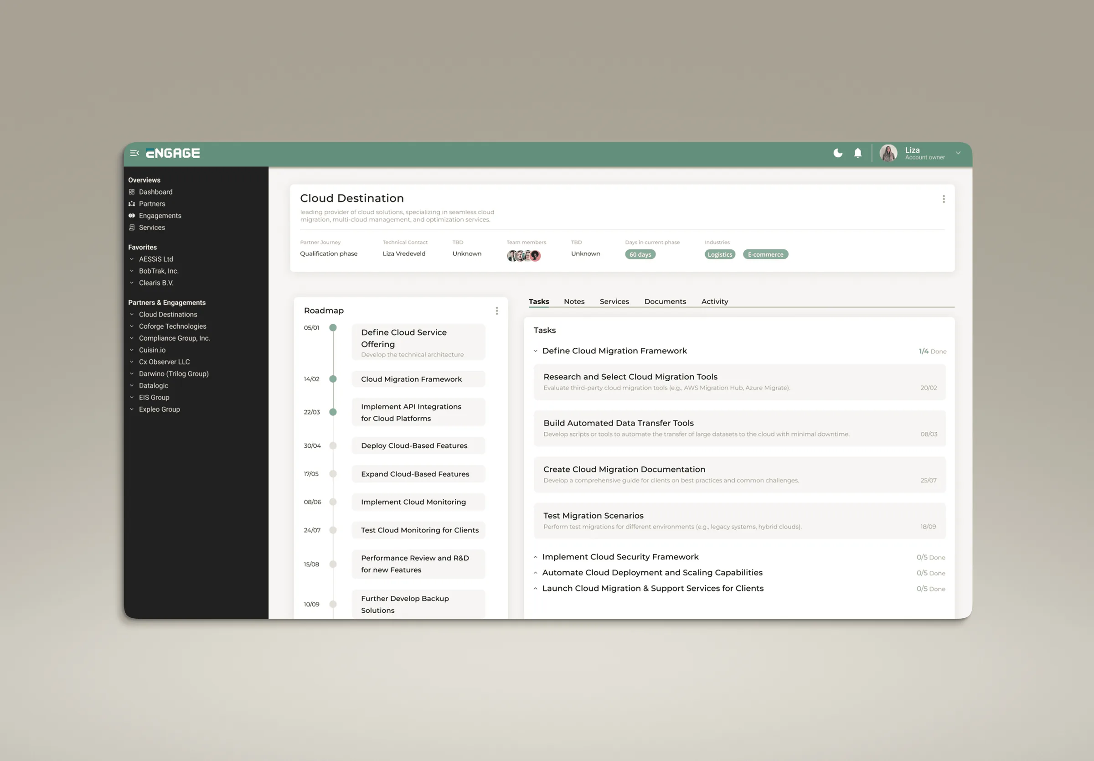Open Cloud Destination card options menu

(x=944, y=199)
